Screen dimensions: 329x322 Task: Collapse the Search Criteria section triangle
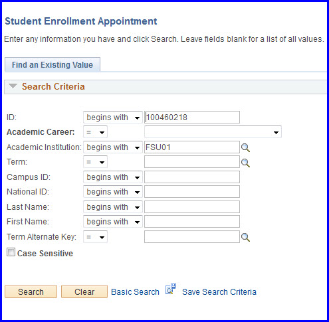coord(13,86)
